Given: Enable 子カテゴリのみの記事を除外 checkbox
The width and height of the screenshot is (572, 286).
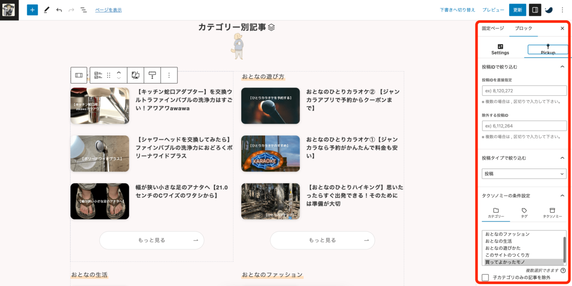Looking at the screenshot, I should point(486,277).
